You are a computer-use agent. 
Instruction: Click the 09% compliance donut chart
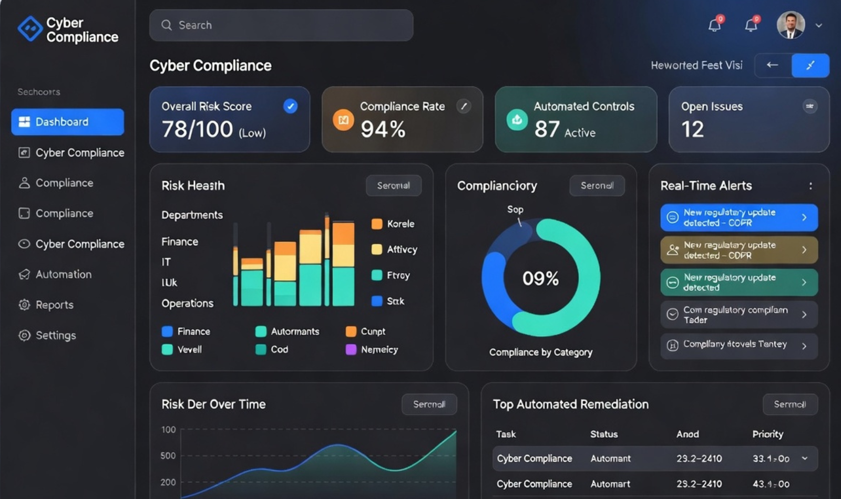[x=541, y=278]
